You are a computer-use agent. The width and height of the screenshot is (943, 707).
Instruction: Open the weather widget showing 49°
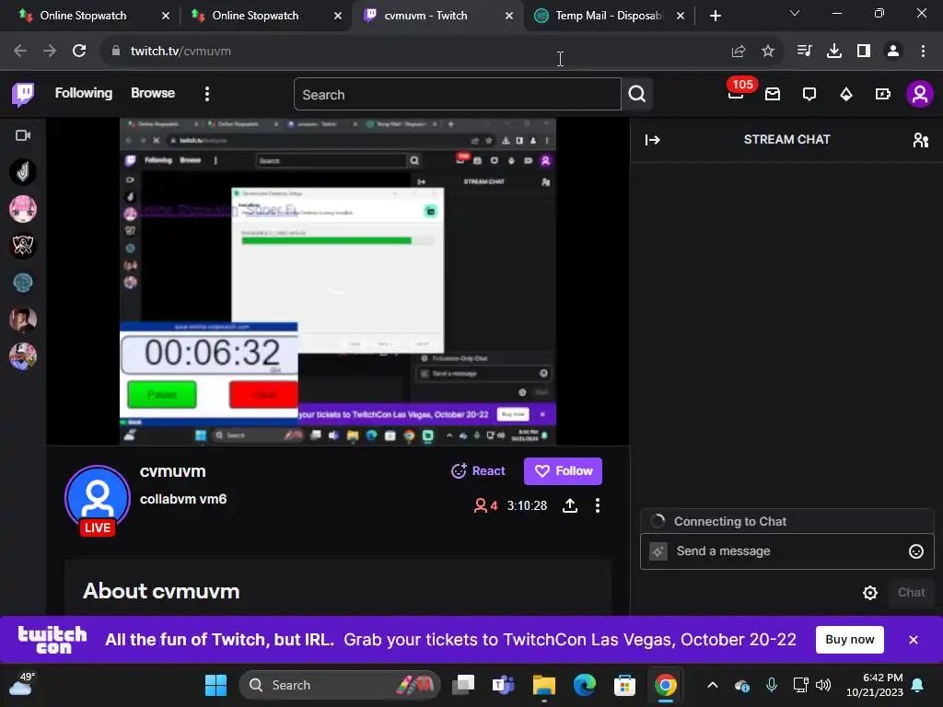click(x=21, y=684)
